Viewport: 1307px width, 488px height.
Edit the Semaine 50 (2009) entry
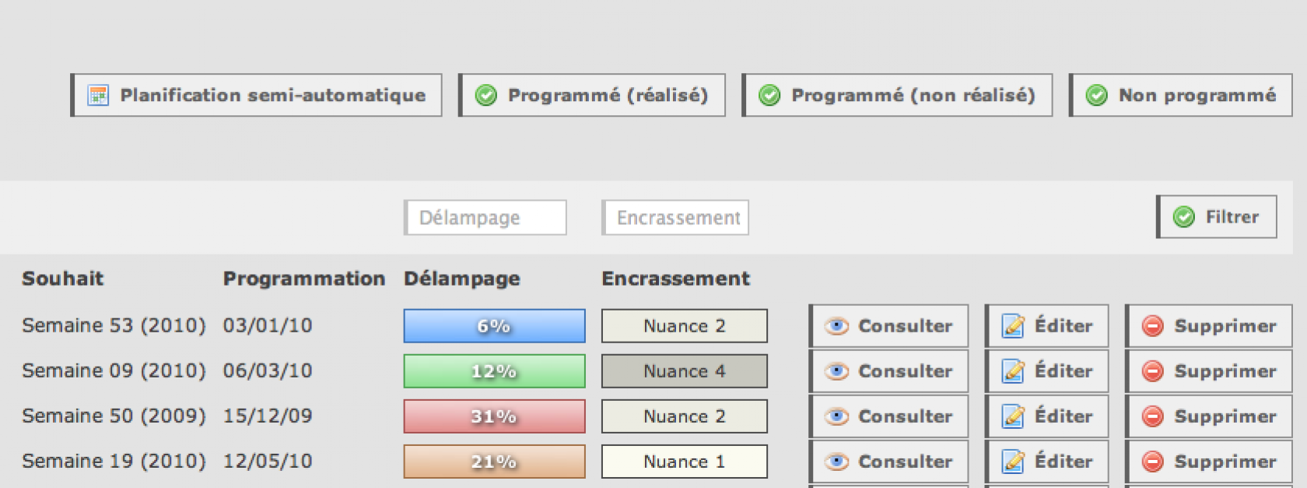(1047, 416)
